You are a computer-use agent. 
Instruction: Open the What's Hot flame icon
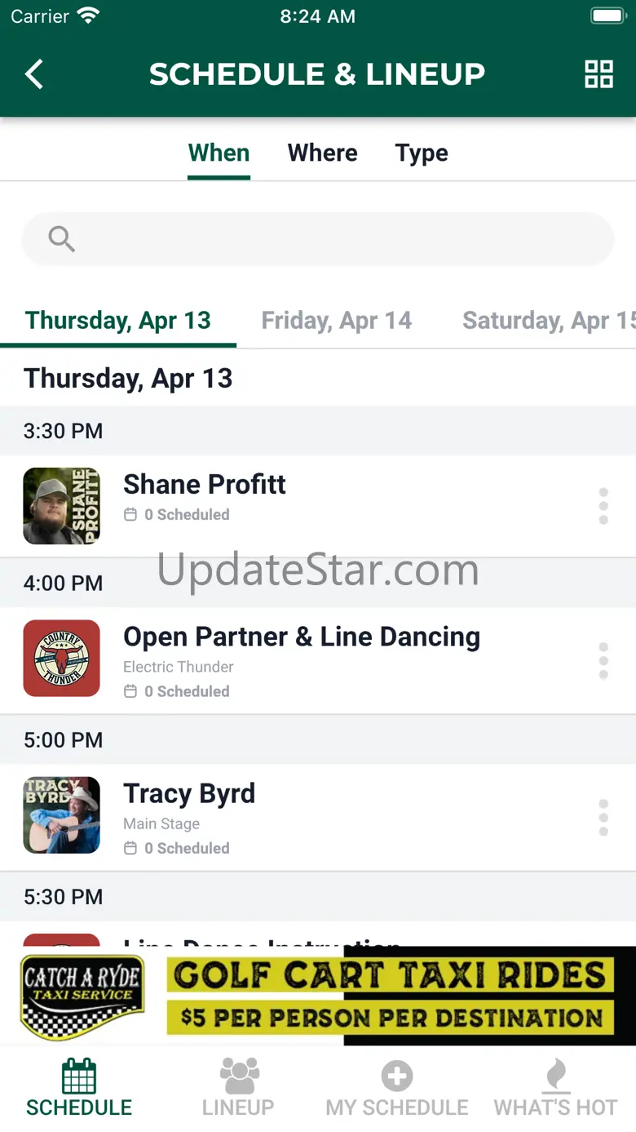[x=556, y=1076]
